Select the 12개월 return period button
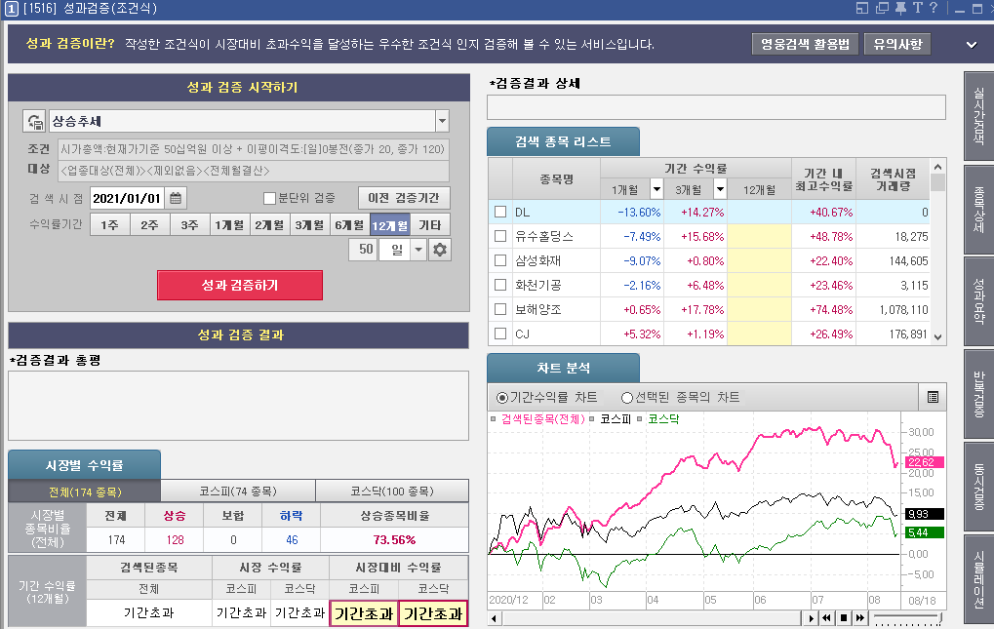This screenshot has height=629, width=994. coord(390,225)
